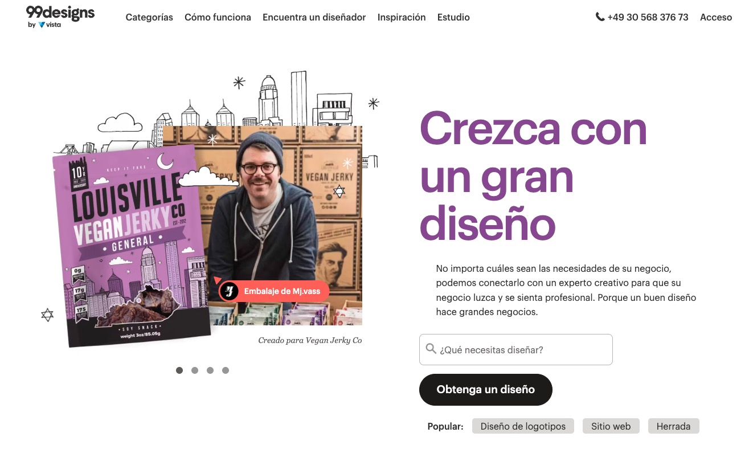This screenshot has width=749, height=453.
Task: Choose the Diseño de logotipos tag
Action: [523, 426]
